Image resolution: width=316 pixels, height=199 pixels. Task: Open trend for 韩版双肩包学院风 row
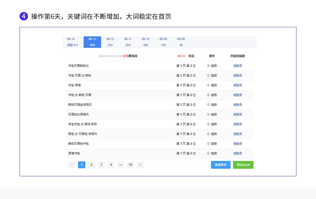(212, 105)
